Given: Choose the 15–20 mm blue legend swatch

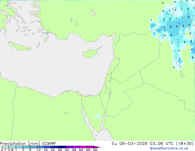Looking at the screenshot, I should click(x=48, y=147).
